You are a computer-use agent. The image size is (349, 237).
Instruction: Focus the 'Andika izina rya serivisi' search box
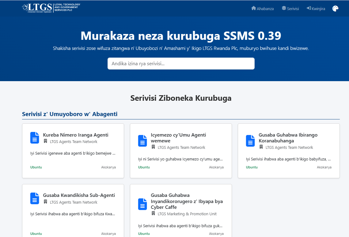tap(181, 64)
